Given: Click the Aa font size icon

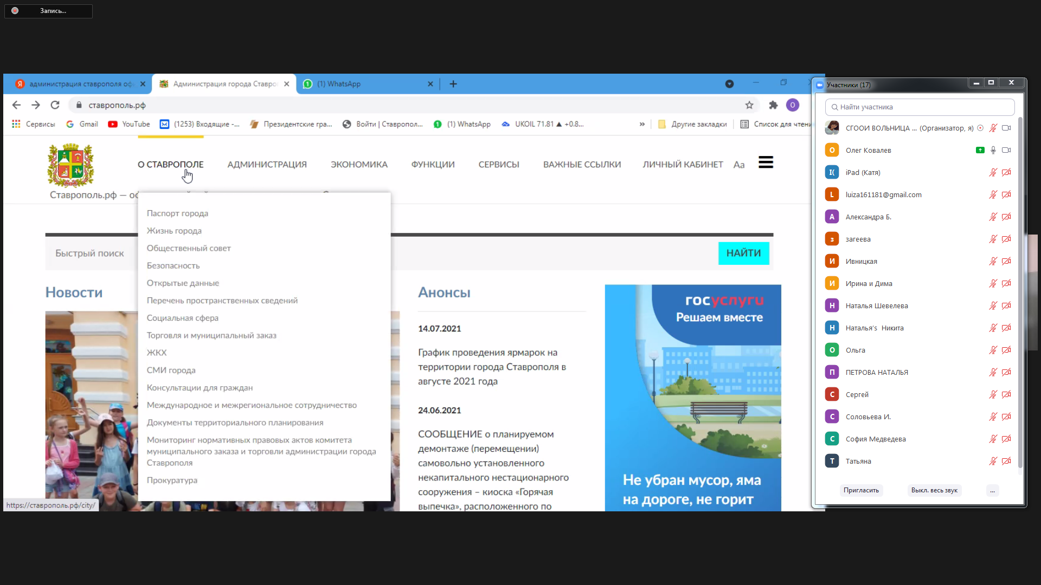Looking at the screenshot, I should pyautogui.click(x=739, y=165).
